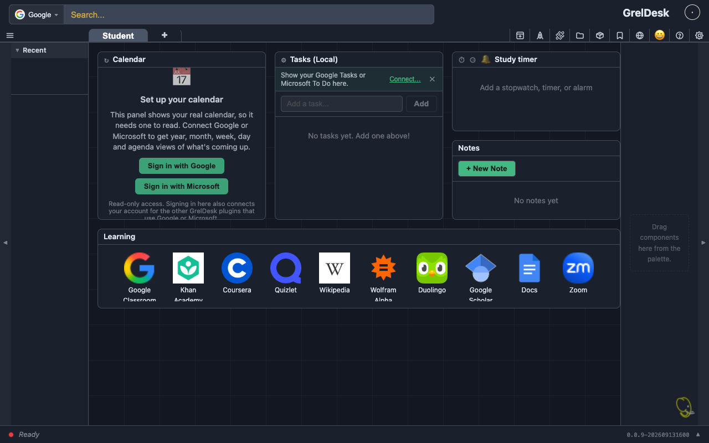The height and width of the screenshot is (443, 709).
Task: Click the Notes panel title
Action: (x=469, y=148)
